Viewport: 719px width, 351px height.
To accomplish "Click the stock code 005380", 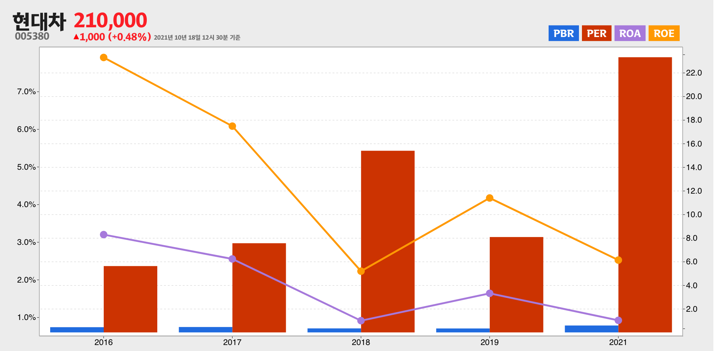I will (x=32, y=36).
